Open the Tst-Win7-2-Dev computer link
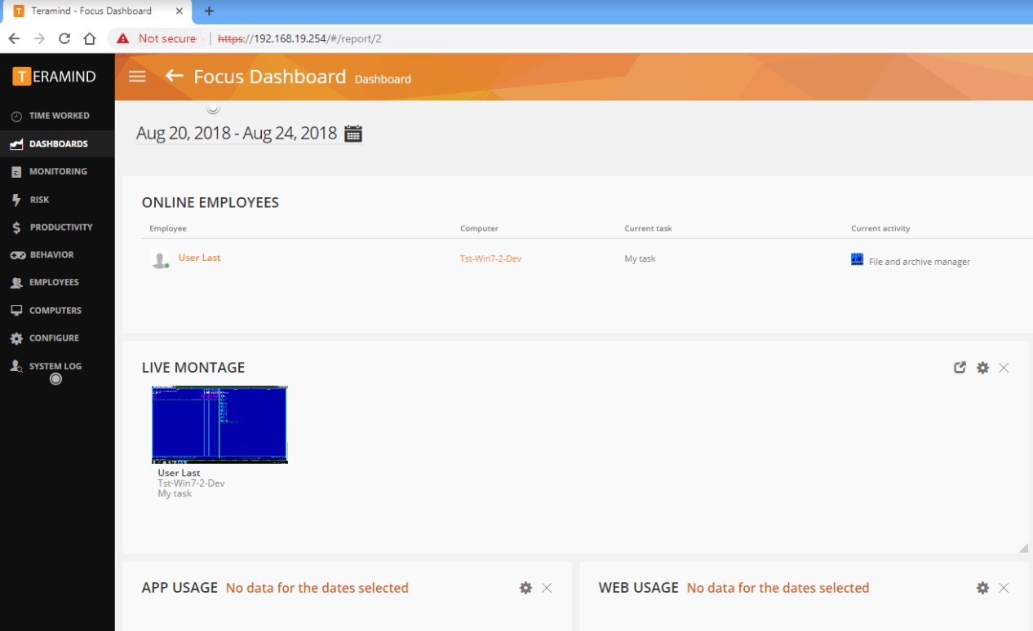 (490, 258)
